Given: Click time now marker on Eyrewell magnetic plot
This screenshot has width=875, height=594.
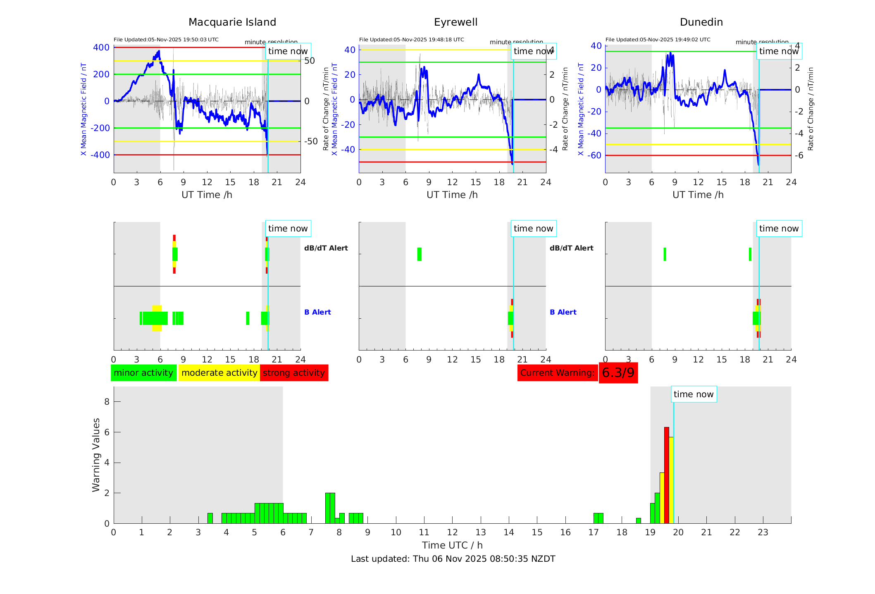Looking at the screenshot, I should tap(533, 51).
